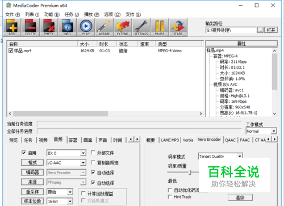Viewport: 284px width, 206px height.
Task: Toggle 自动选择 checkbox beside FFmpeg
Action: point(93,183)
